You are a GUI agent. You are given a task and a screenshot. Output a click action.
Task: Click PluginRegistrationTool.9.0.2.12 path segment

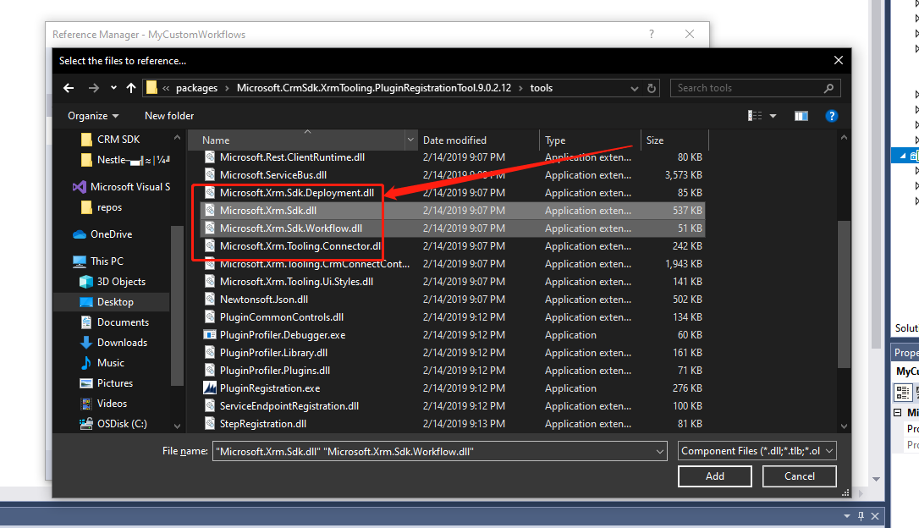click(374, 88)
